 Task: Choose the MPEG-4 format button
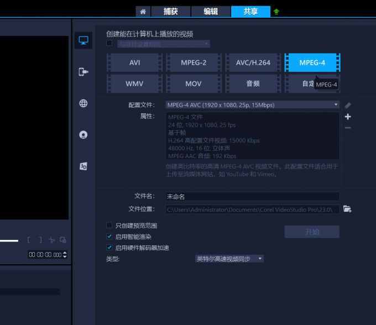[x=312, y=62]
